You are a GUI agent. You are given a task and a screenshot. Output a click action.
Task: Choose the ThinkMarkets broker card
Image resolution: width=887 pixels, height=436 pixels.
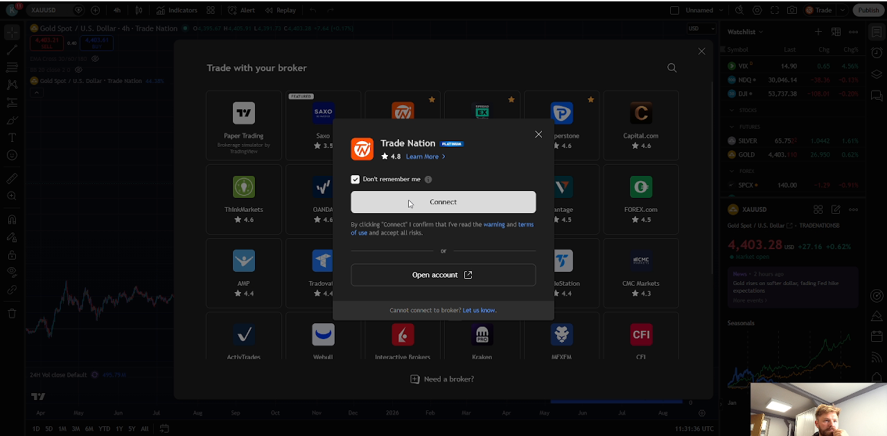244,199
